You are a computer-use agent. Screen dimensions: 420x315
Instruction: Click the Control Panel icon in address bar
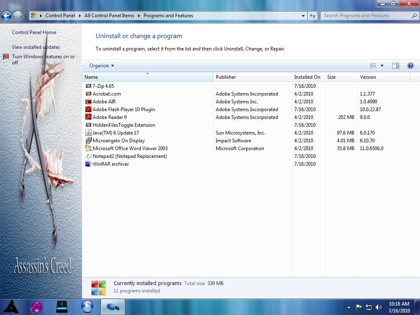coord(34,16)
